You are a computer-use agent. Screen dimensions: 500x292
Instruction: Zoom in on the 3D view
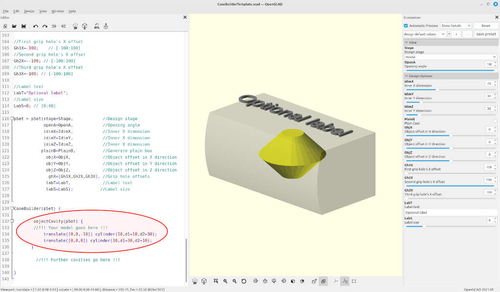pyautogui.click(x=225, y=281)
